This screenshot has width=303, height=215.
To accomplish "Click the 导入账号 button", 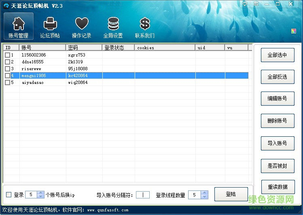I will click(278, 143).
